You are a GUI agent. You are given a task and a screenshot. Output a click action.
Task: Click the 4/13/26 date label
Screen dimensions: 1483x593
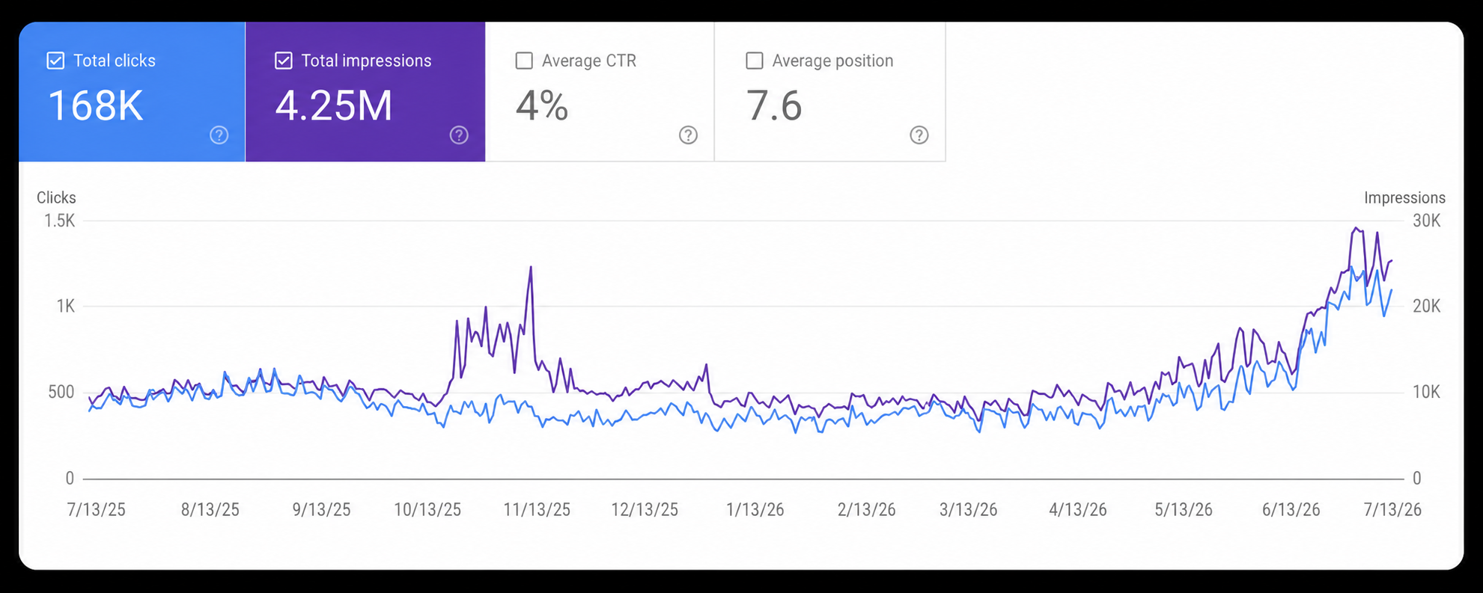pyautogui.click(x=1078, y=510)
